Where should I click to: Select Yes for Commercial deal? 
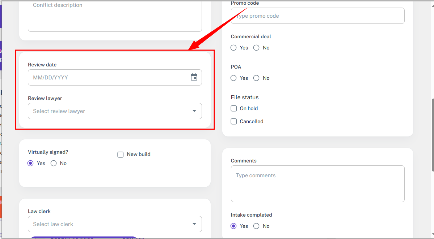tap(234, 48)
